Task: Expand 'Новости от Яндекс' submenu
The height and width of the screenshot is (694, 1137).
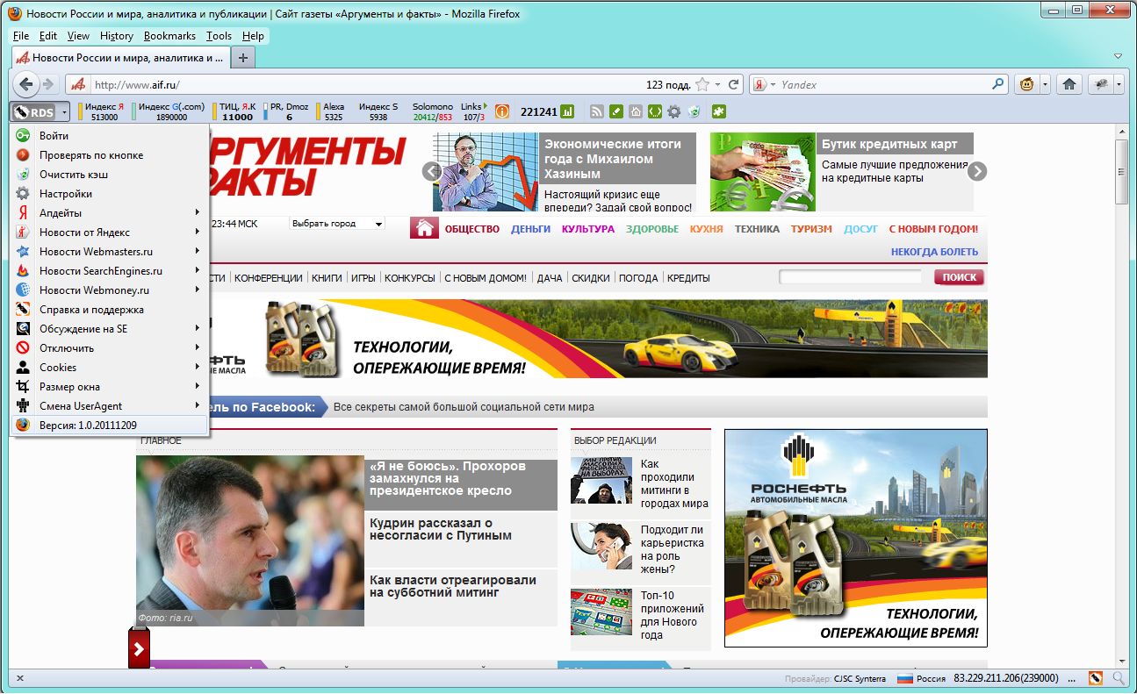Action: point(110,233)
